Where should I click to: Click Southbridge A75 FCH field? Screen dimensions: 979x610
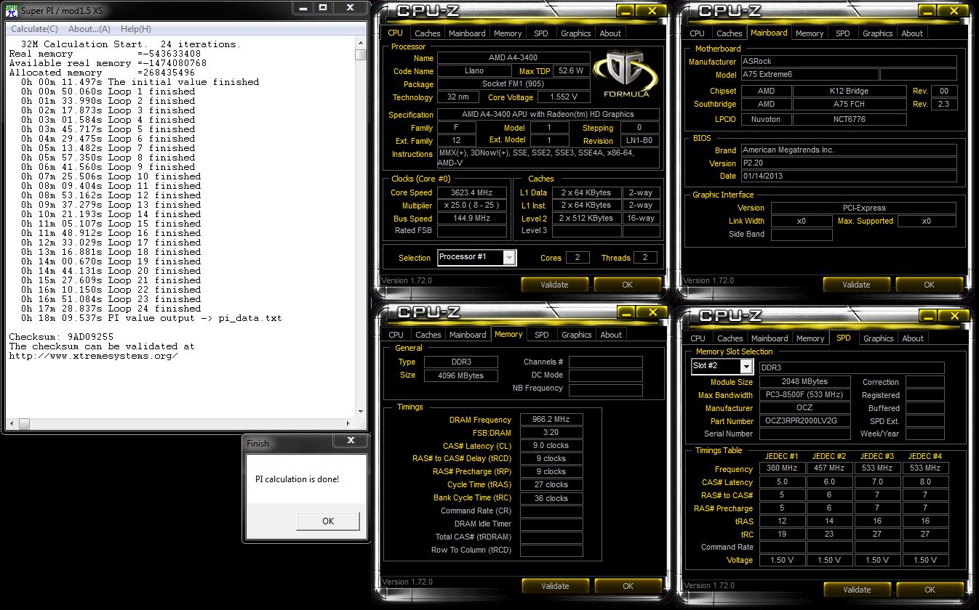coord(850,105)
